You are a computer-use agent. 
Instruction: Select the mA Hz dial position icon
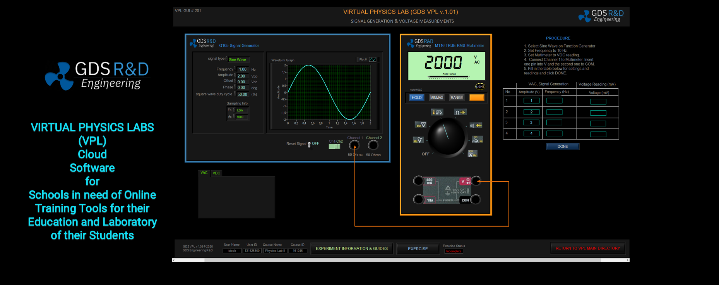(477, 140)
